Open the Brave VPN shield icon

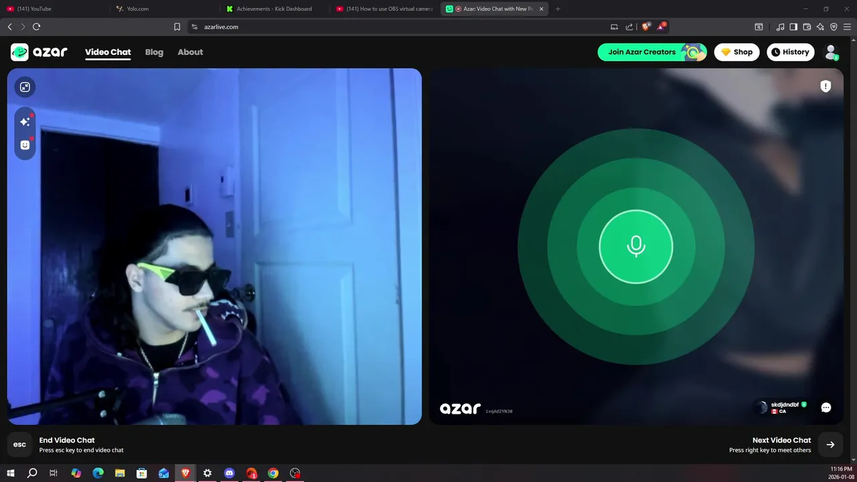coord(834,27)
